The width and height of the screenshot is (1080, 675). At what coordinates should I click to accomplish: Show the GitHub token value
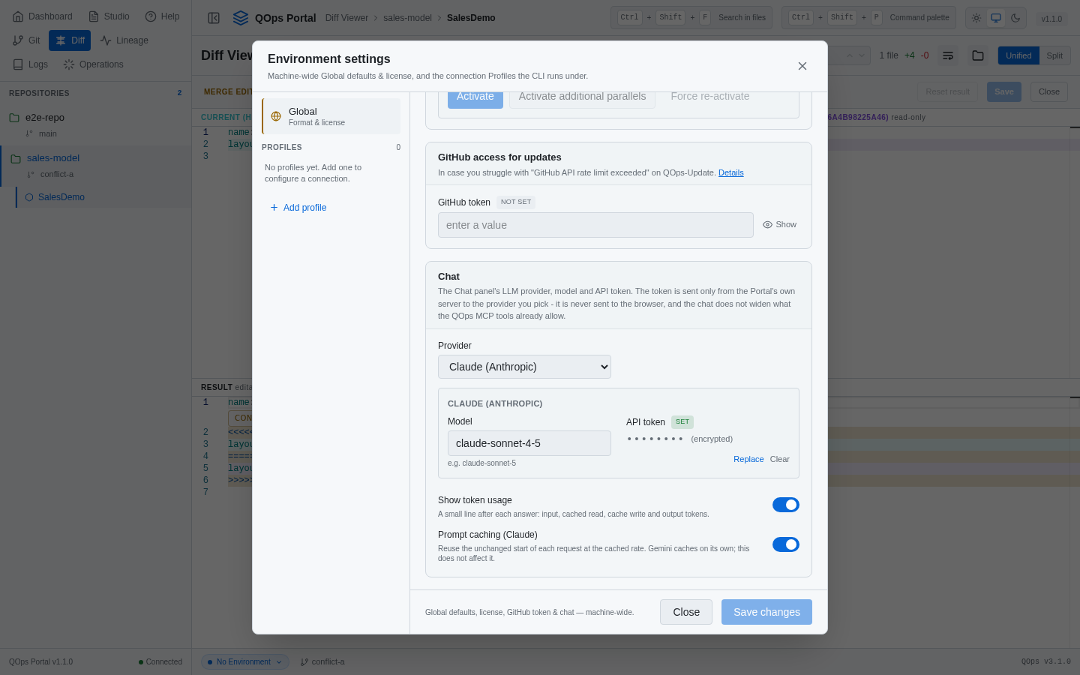[779, 225]
